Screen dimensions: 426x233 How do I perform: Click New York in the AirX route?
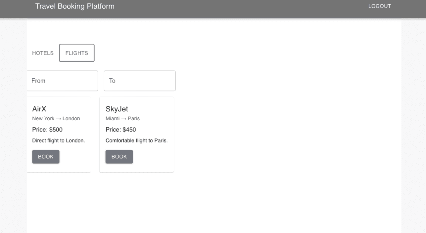[x=43, y=119]
